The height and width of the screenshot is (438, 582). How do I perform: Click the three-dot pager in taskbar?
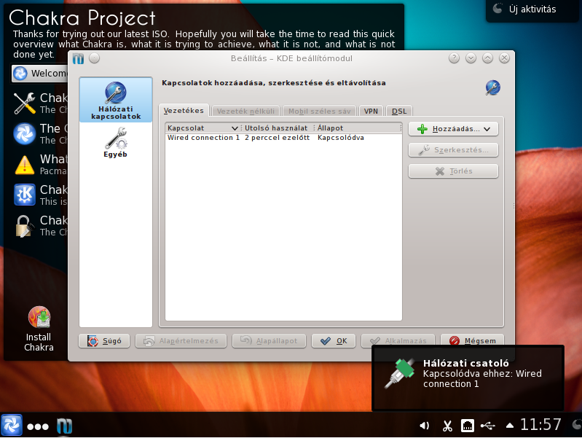click(37, 426)
